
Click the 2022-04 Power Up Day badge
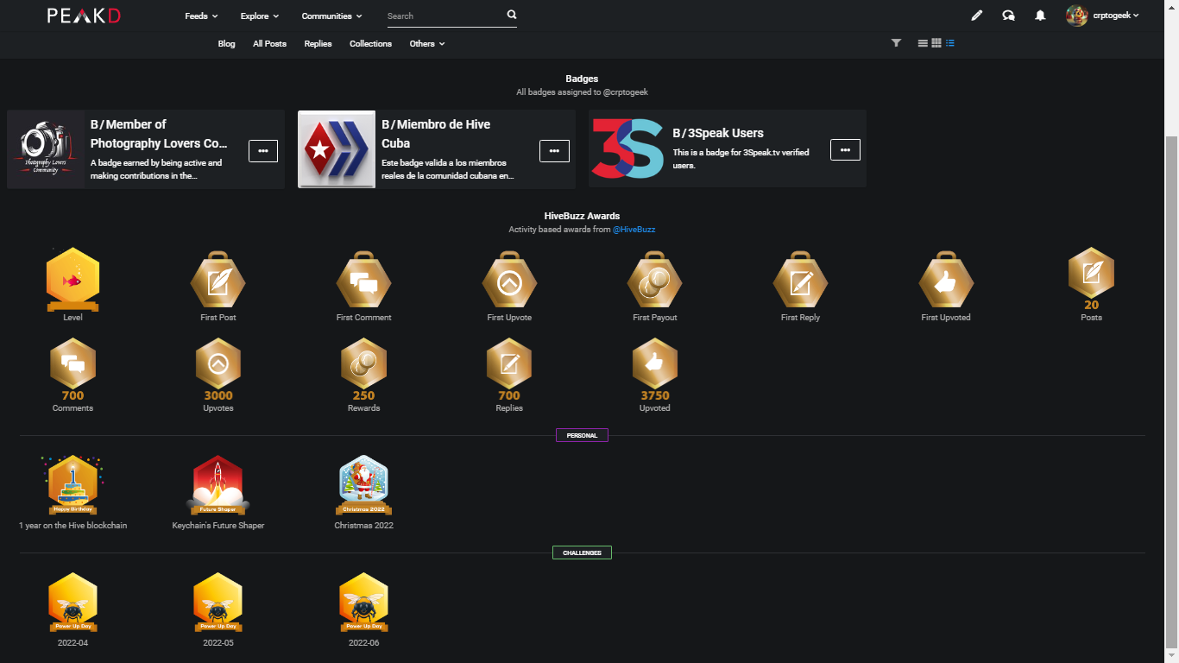[x=73, y=603]
